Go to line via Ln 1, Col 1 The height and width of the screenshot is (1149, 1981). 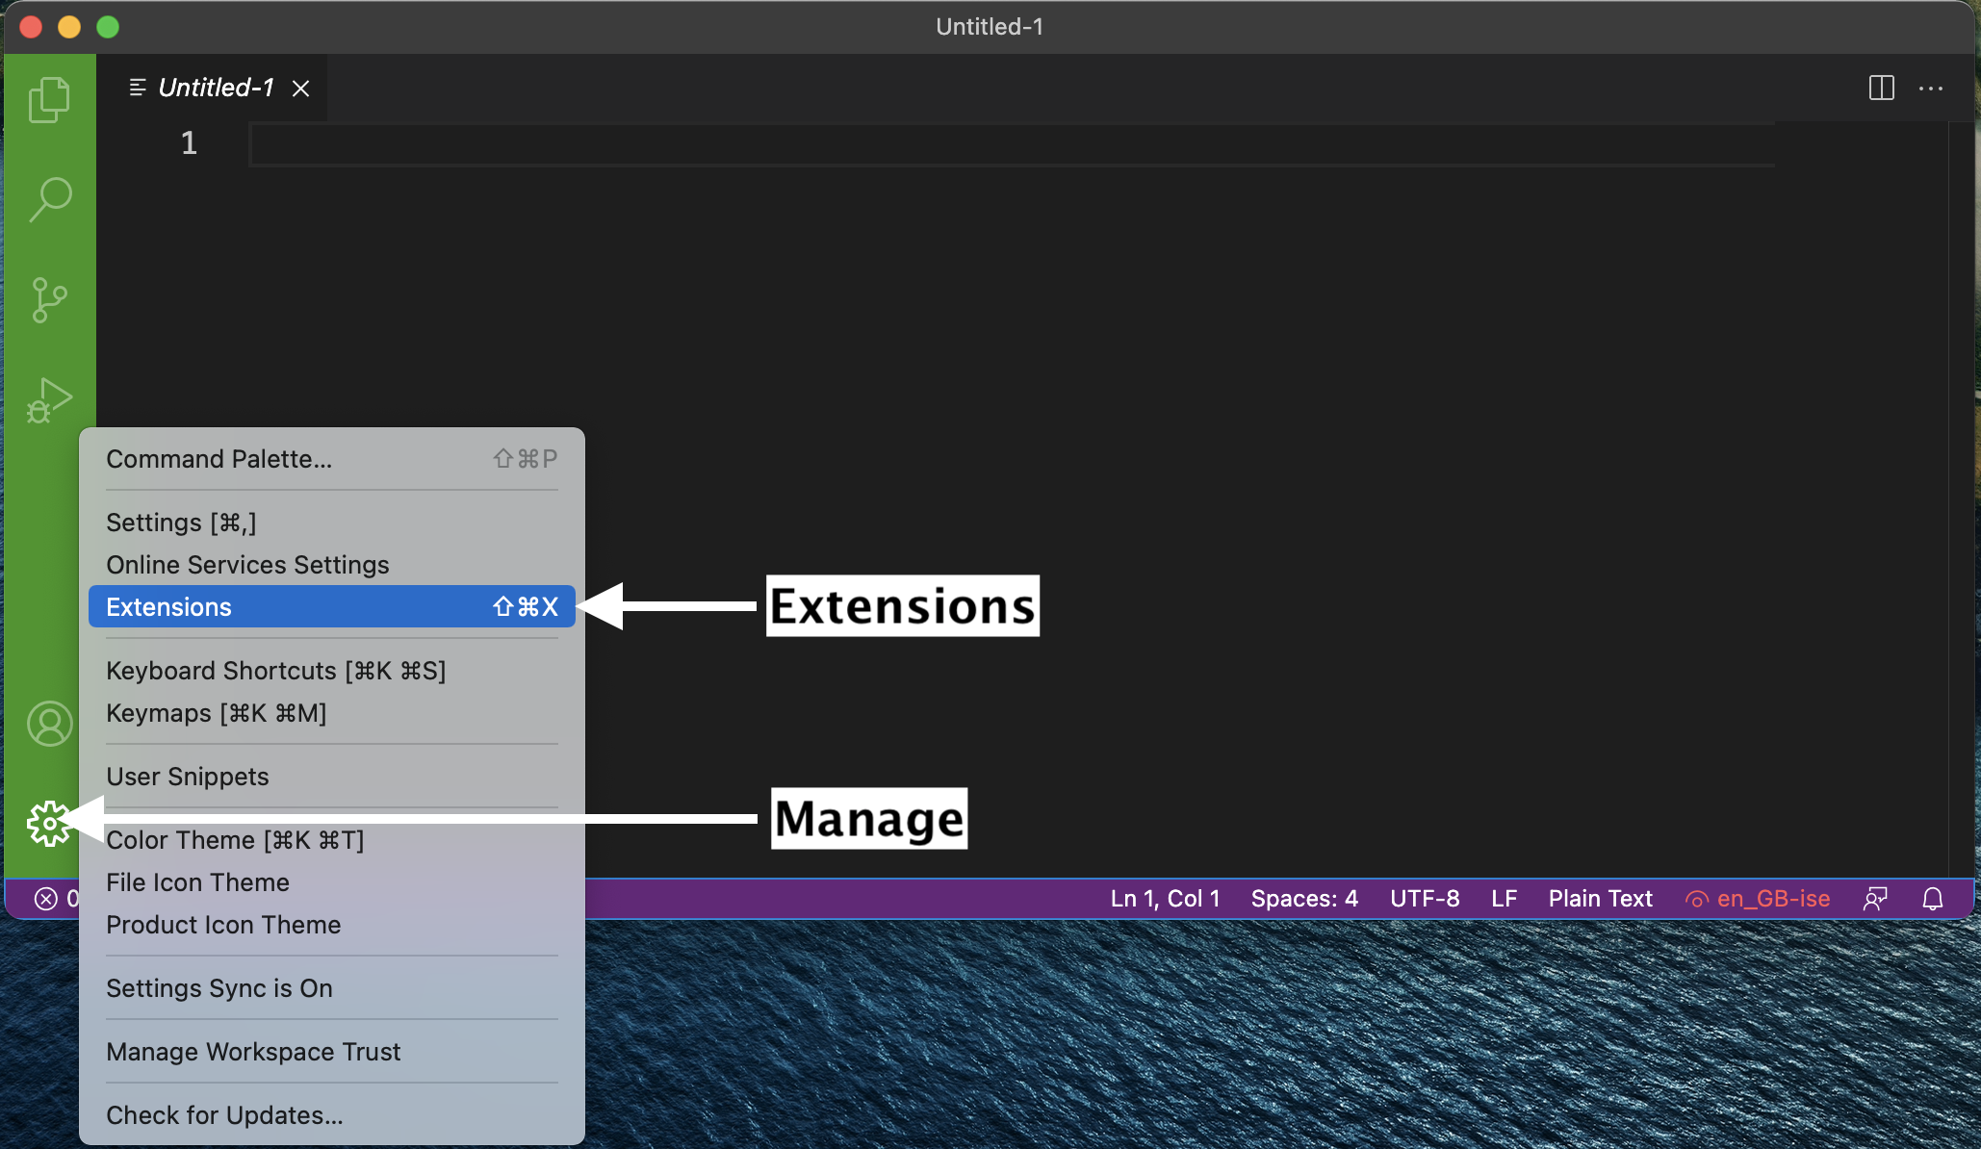[1165, 899]
